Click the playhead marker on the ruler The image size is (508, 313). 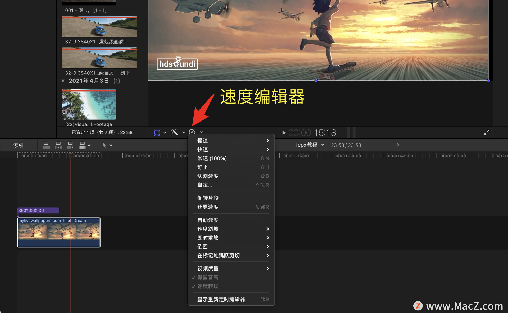[x=70, y=156]
